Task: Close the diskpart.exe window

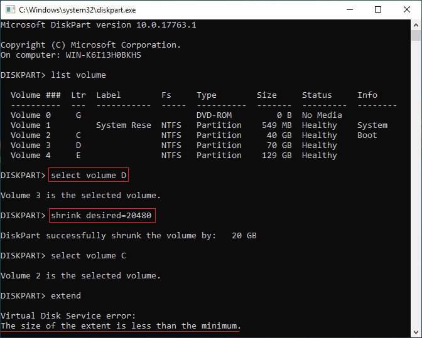Action: tap(406, 9)
